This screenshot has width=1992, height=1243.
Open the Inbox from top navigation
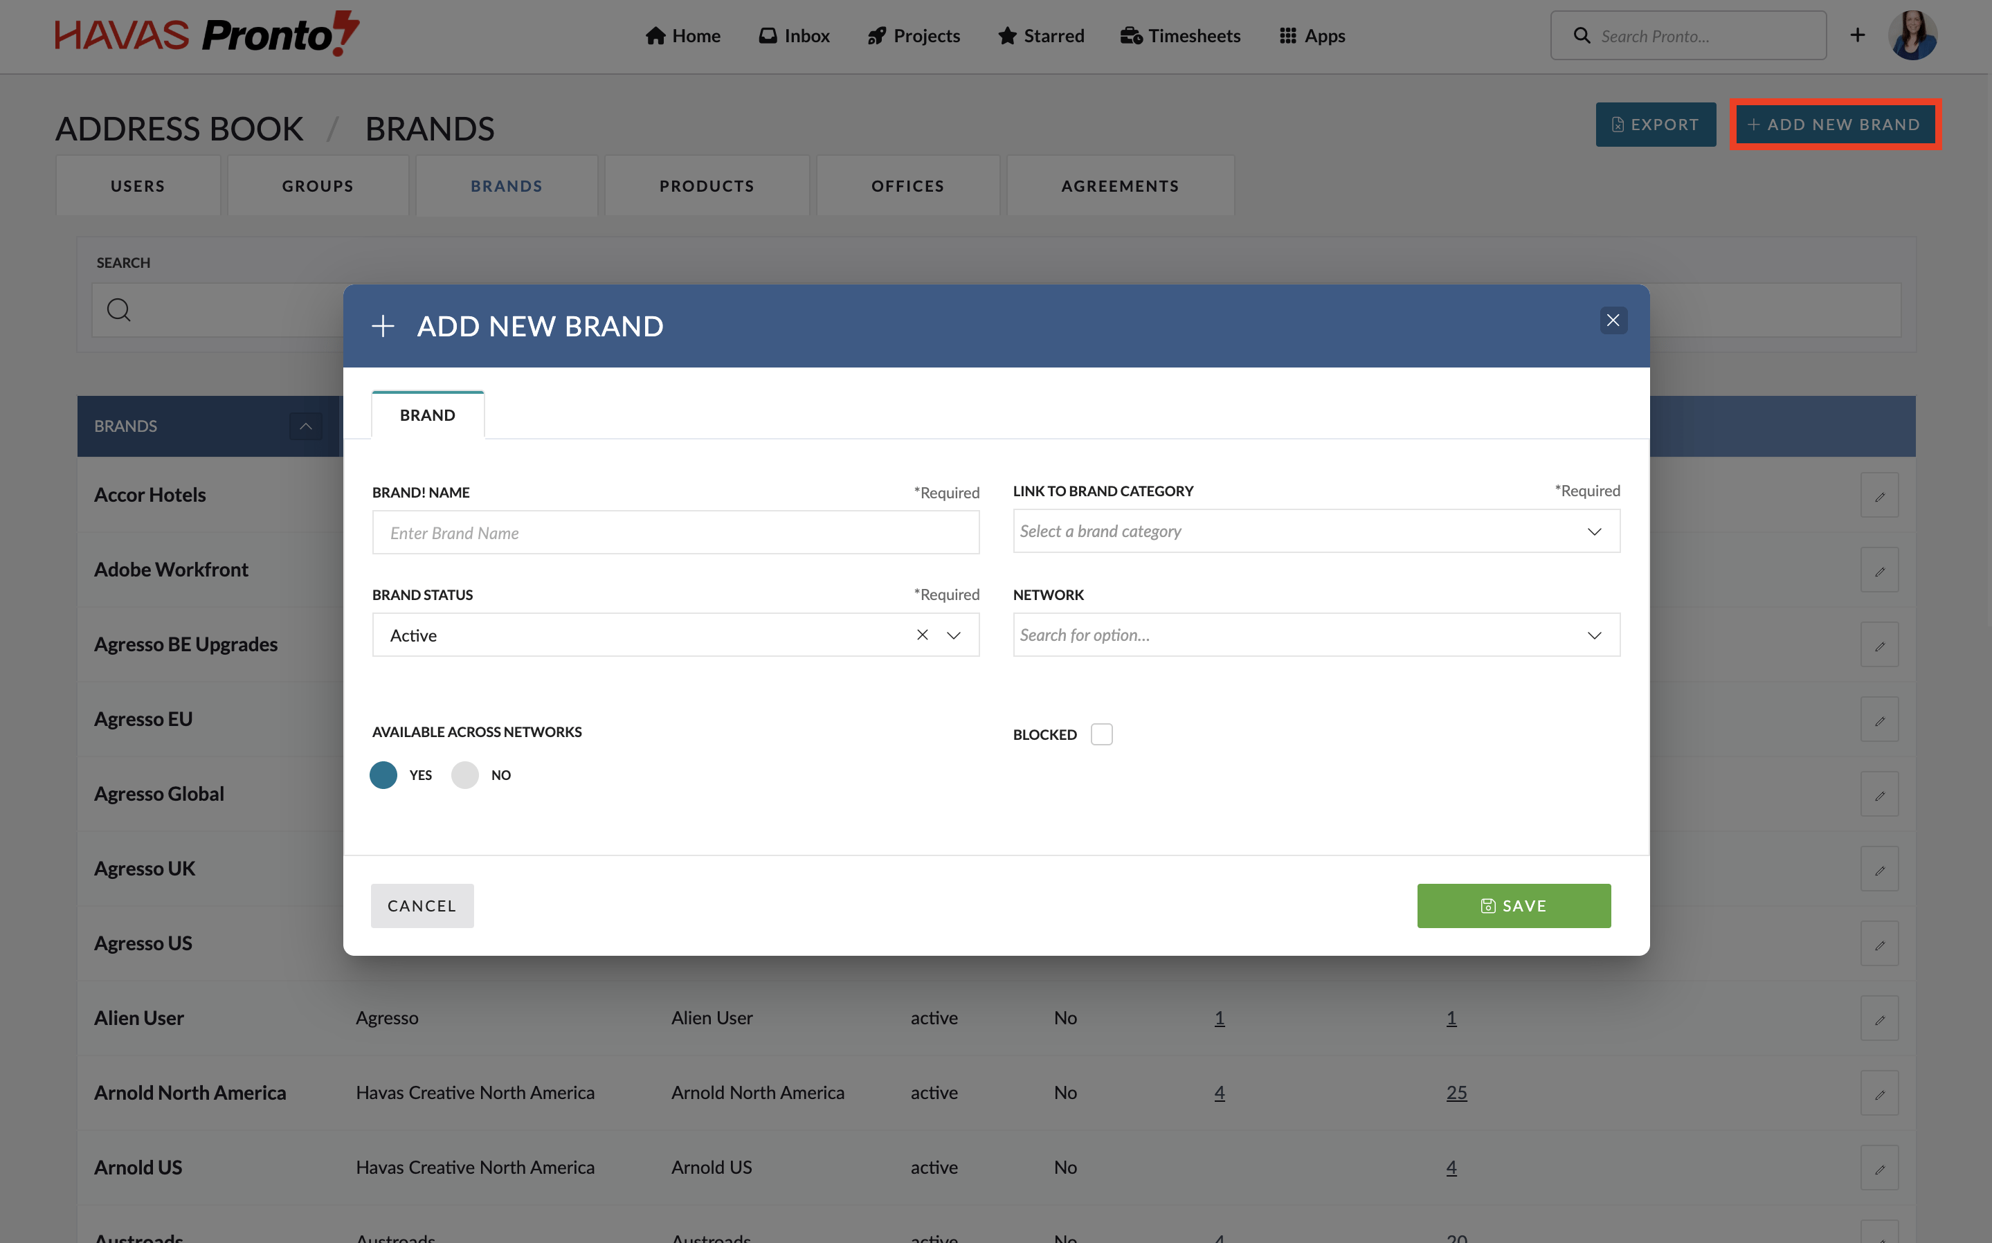(793, 35)
